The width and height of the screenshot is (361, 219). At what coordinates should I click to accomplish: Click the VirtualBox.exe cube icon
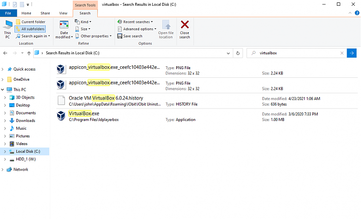[x=61, y=116]
